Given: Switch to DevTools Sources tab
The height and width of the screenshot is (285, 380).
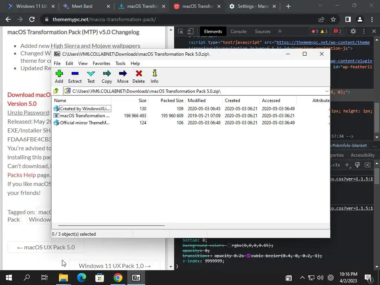Looking at the screenshot, I should 262,31.
